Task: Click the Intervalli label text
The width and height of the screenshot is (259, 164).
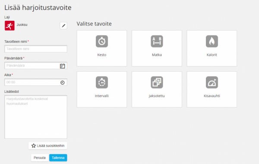Action: point(102,96)
